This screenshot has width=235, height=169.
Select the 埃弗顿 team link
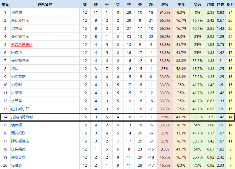pos(16,125)
